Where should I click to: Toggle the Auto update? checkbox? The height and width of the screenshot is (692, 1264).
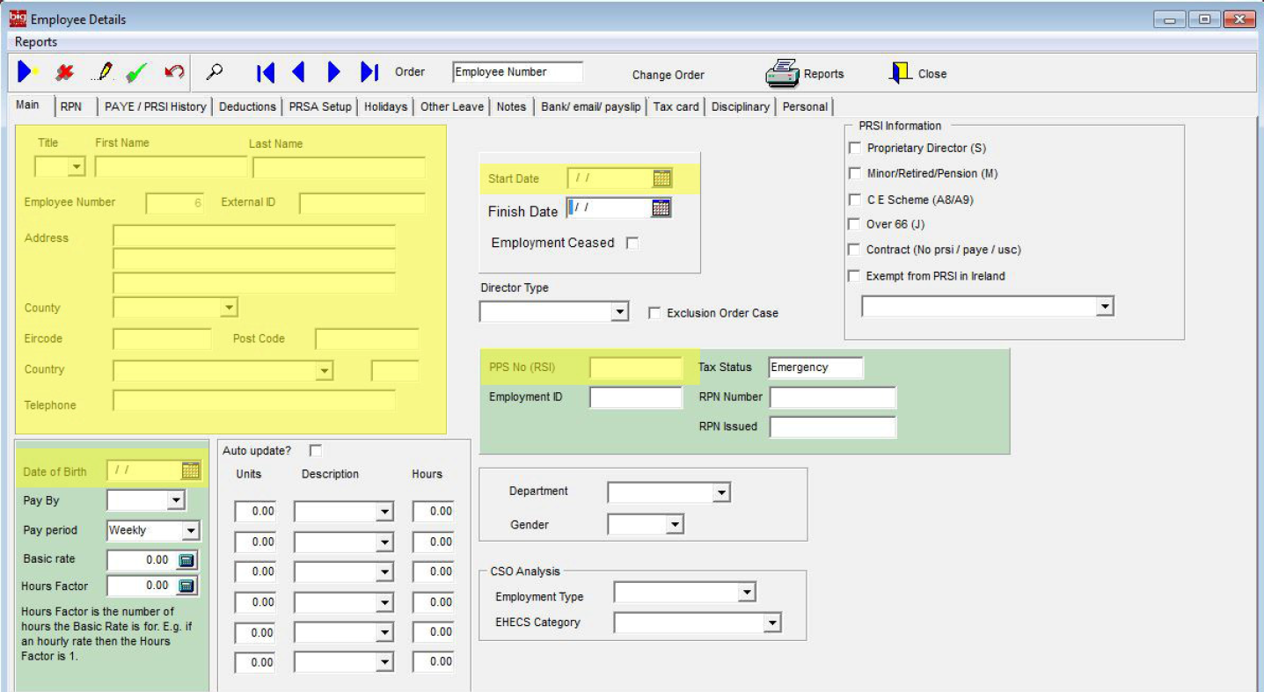tap(316, 450)
